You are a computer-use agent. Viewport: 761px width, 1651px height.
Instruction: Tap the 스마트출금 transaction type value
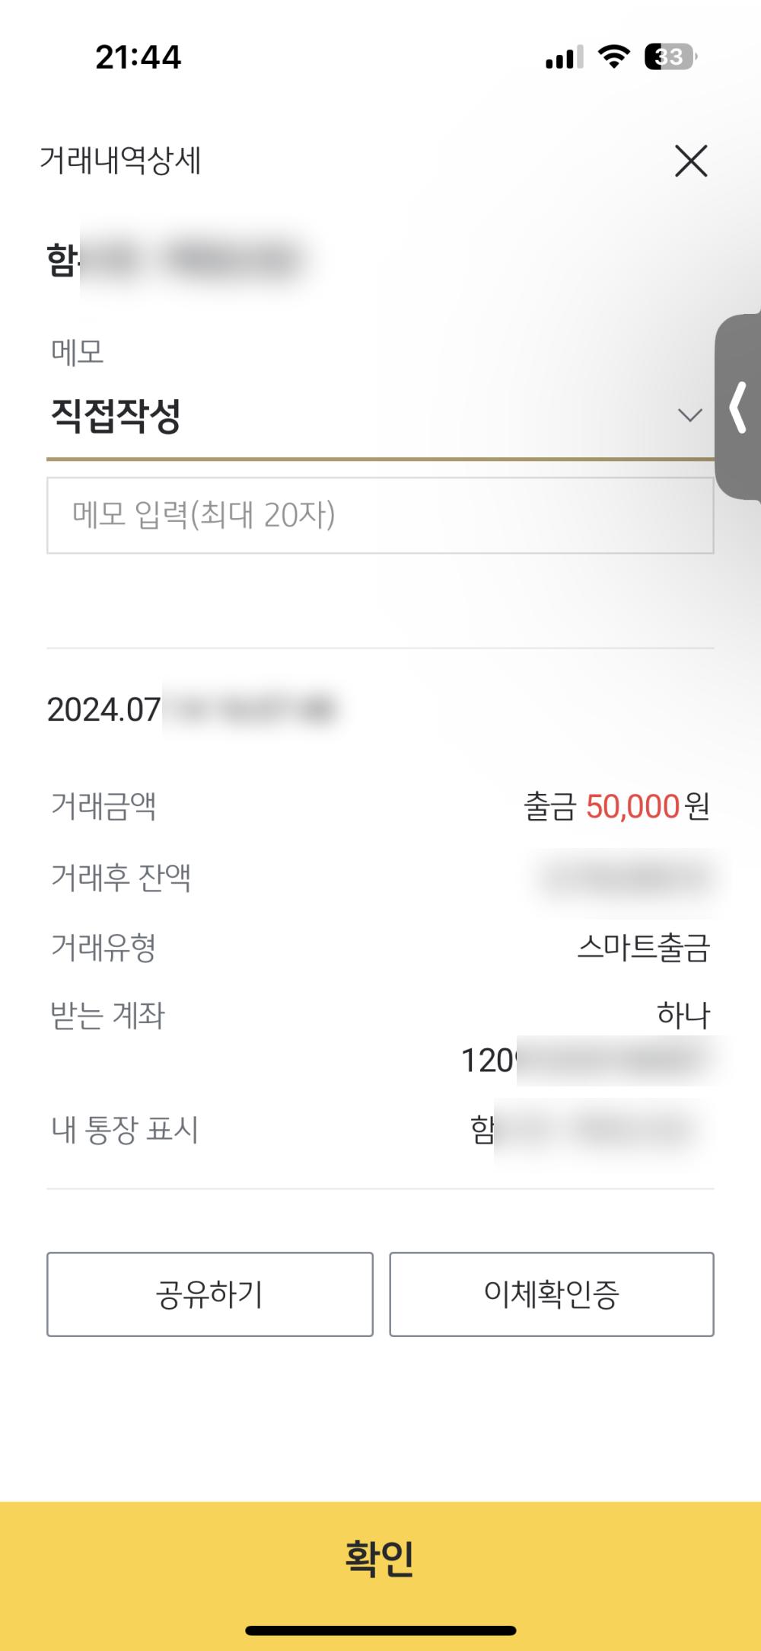pyautogui.click(x=644, y=948)
